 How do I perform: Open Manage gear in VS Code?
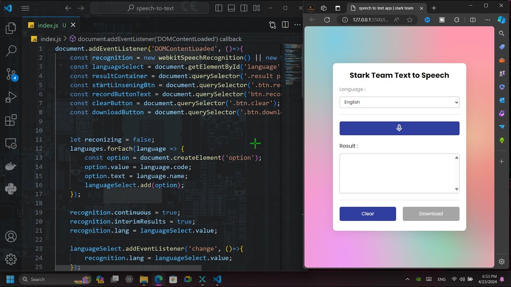click(x=11, y=259)
